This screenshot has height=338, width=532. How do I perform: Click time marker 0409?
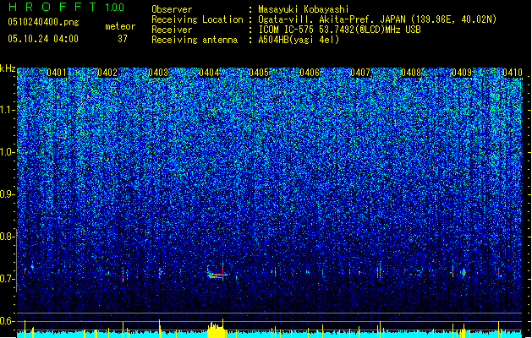pos(462,73)
